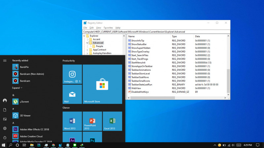Collapse the Advanced registry key
The image size is (264, 148).
pos(87,43)
